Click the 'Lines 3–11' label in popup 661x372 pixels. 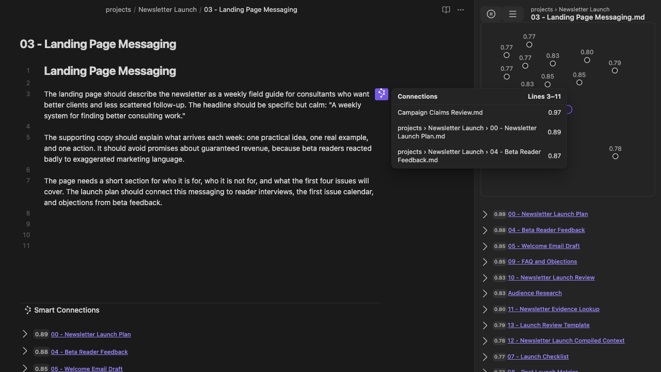544,97
